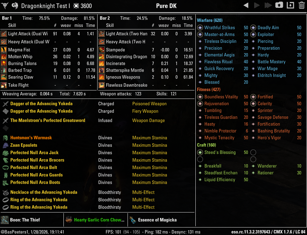Select the Flawless Dawnbreaker ultimate icon
Image resolution: width=307 pixels, height=235 pixels.
click(x=101, y=85)
